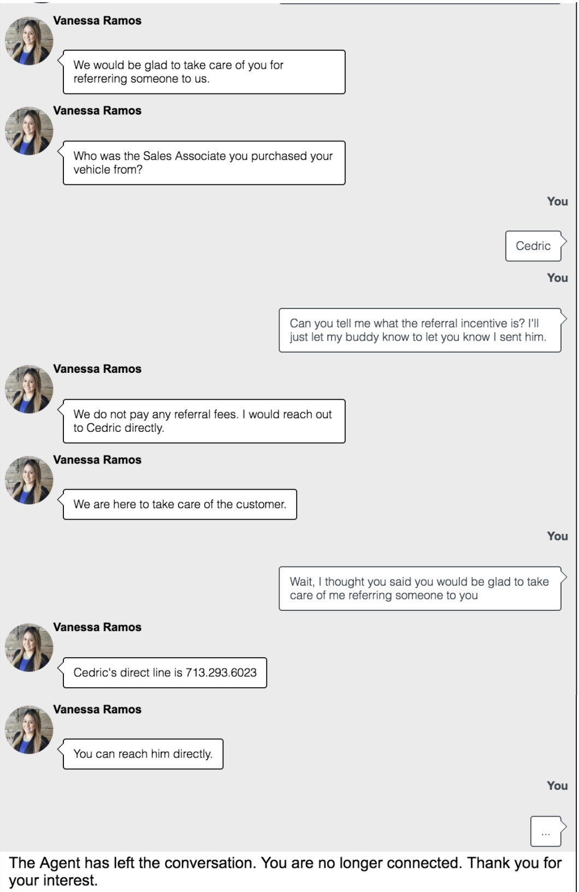Image resolution: width=579 pixels, height=892 pixels.
Task: Click 'We would be glad to take care' bubble
Action: pos(204,72)
